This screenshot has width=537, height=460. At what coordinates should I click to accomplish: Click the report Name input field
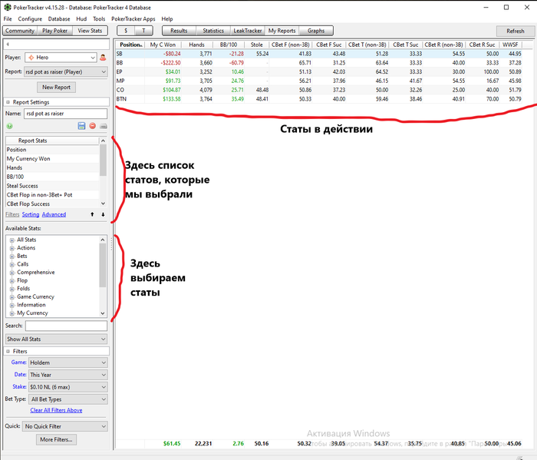coord(65,114)
